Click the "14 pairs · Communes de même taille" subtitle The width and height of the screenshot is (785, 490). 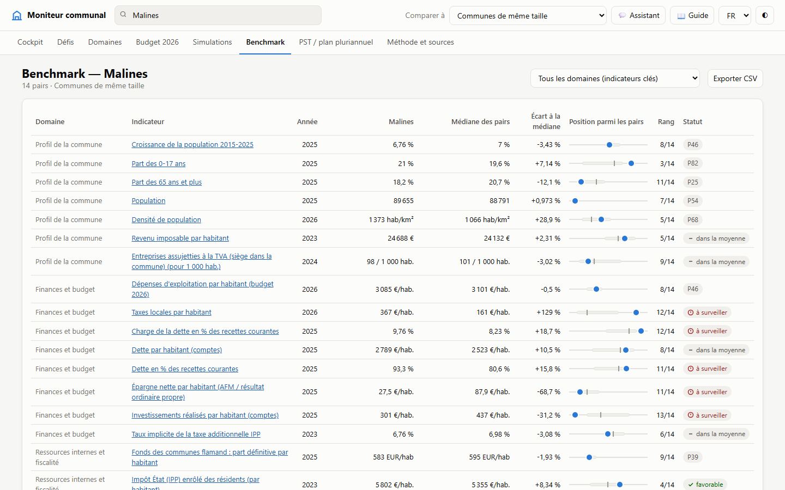coord(83,85)
